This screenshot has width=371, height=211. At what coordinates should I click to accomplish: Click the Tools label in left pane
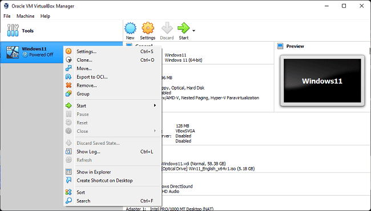click(x=28, y=31)
